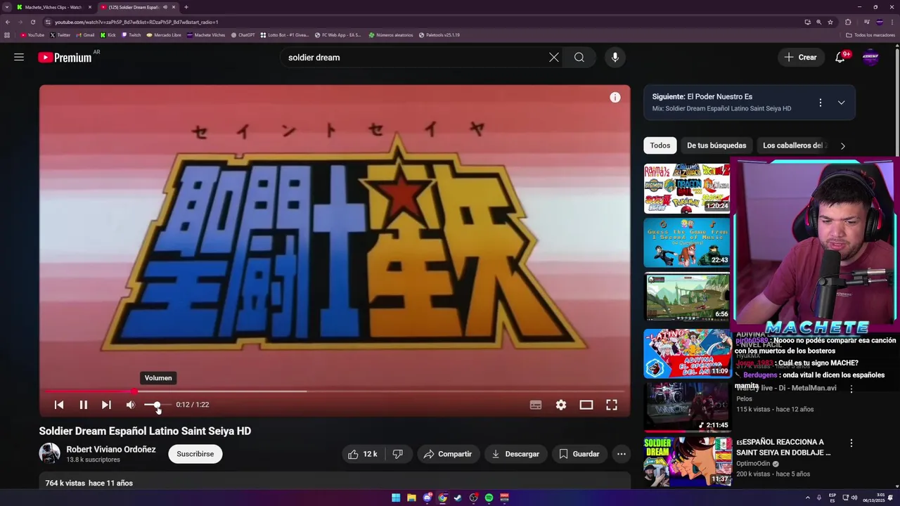
Task: Click the address bar URL
Action: pos(136,22)
